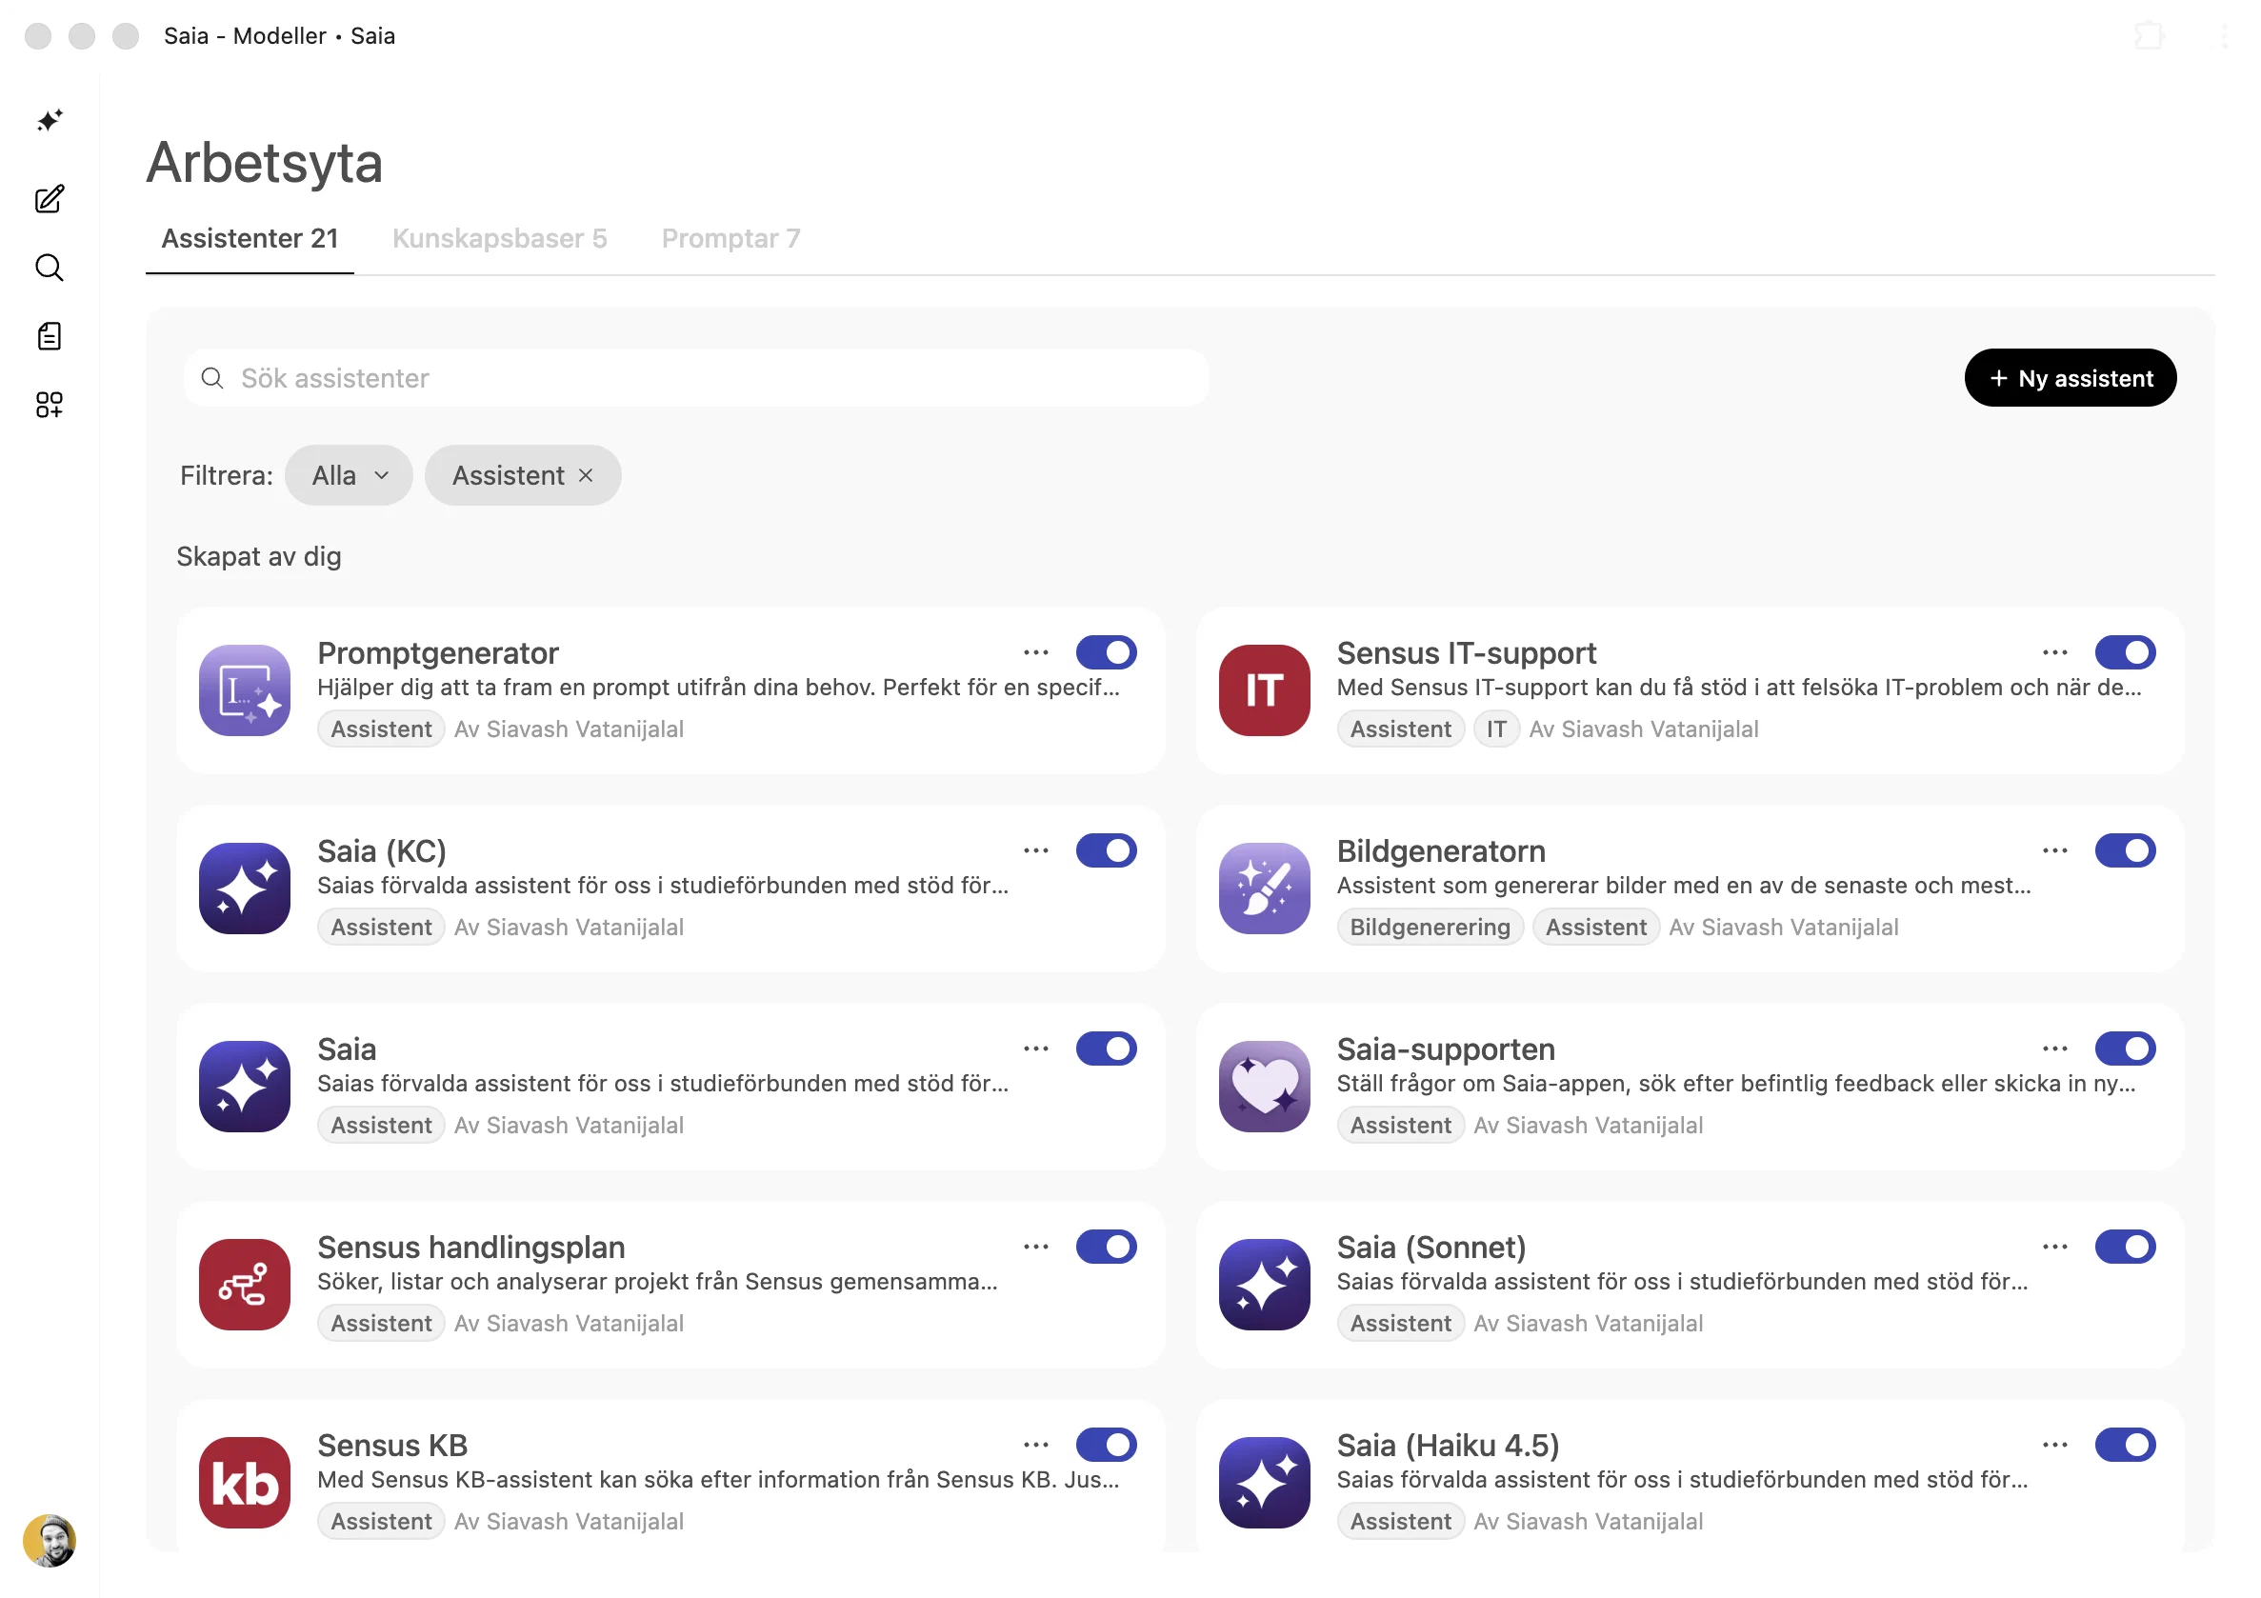Screen dimensions: 2261x1598
Task: Toggle Sensus handlingsplan off
Action: coord(1106,1246)
